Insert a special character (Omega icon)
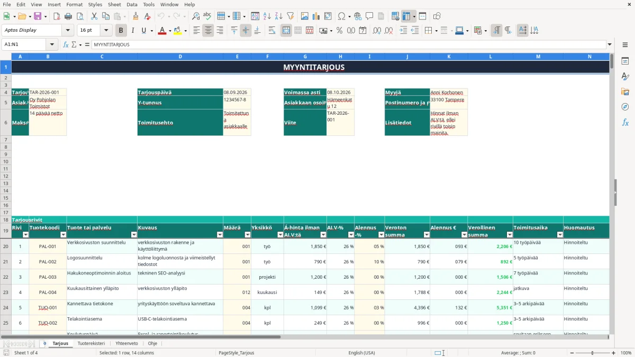This screenshot has height=357, width=635. tap(341, 16)
